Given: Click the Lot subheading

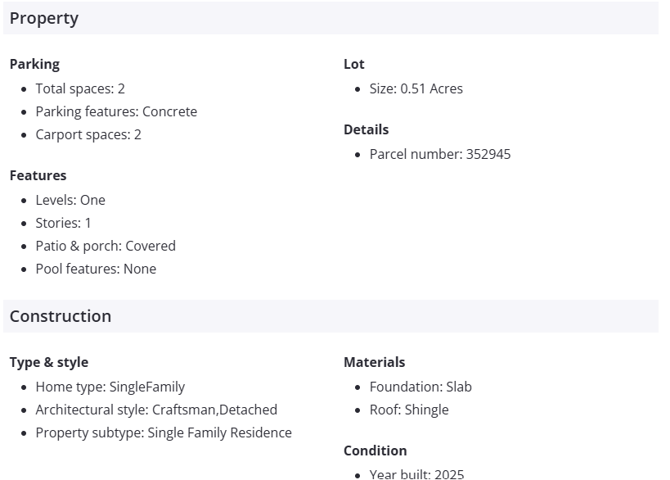Looking at the screenshot, I should click(354, 64).
